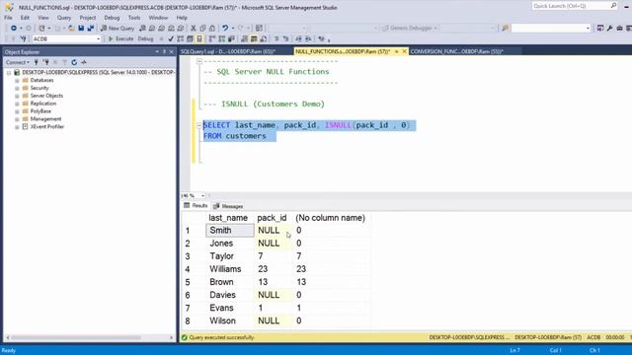Close the Object Explorer panel

(x=171, y=52)
